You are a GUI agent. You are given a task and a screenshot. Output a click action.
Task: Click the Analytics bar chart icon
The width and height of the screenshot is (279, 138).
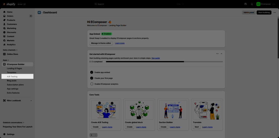[4, 44]
